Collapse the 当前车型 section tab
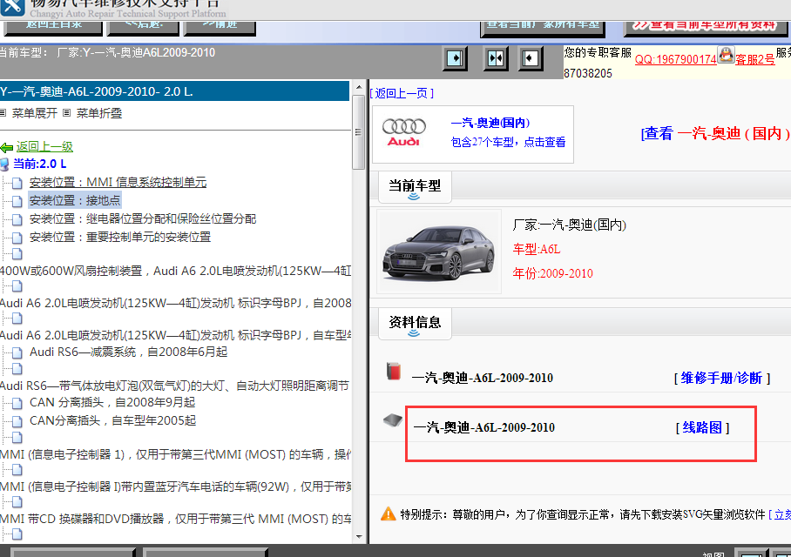The image size is (791, 557). click(x=414, y=187)
